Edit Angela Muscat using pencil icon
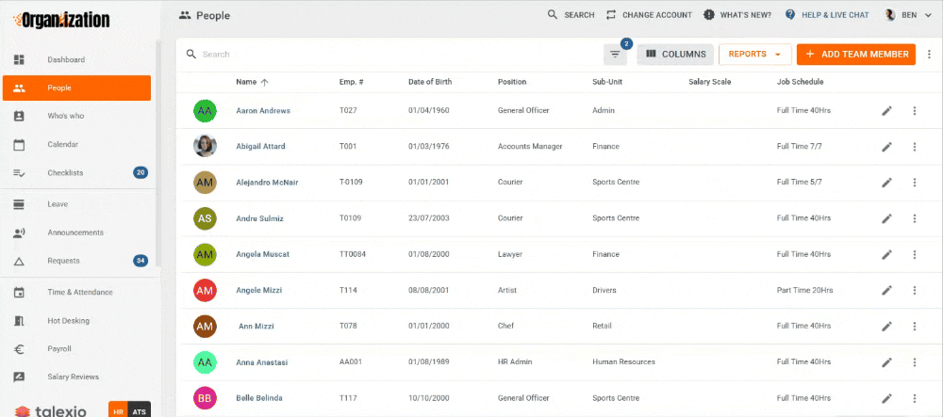 (886, 254)
